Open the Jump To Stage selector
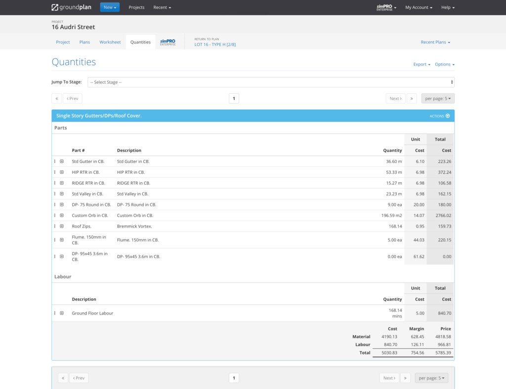 271,81
